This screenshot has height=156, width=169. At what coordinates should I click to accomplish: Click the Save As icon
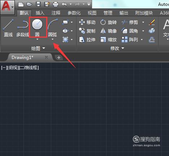[47, 4]
